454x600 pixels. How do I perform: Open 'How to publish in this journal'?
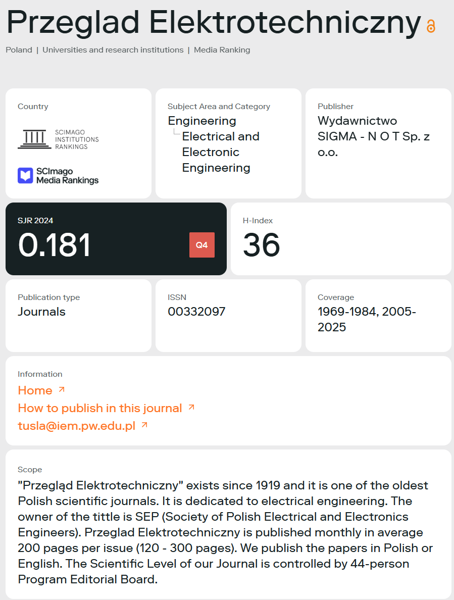[100, 408]
